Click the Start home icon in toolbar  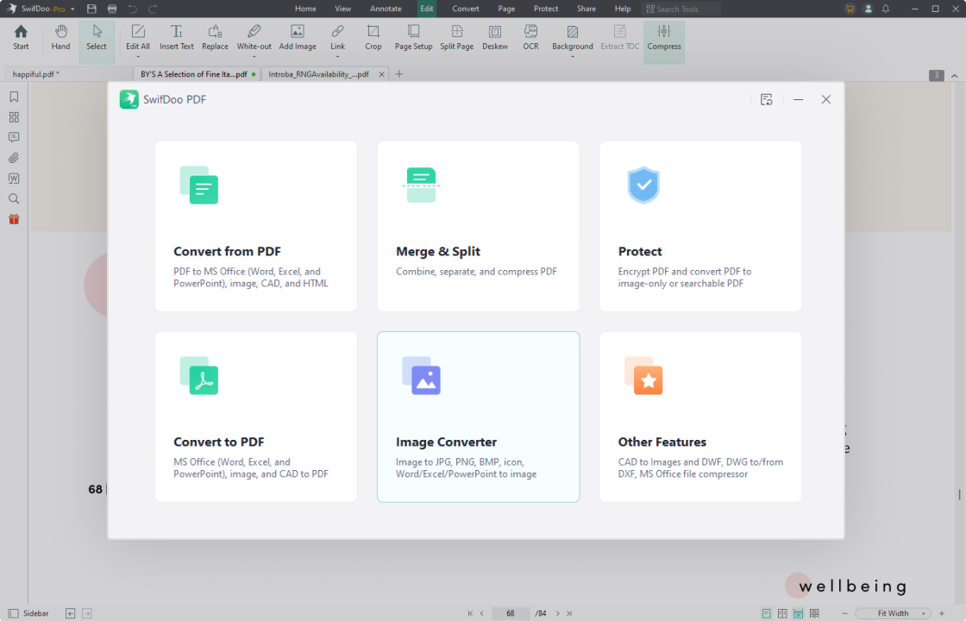click(21, 38)
